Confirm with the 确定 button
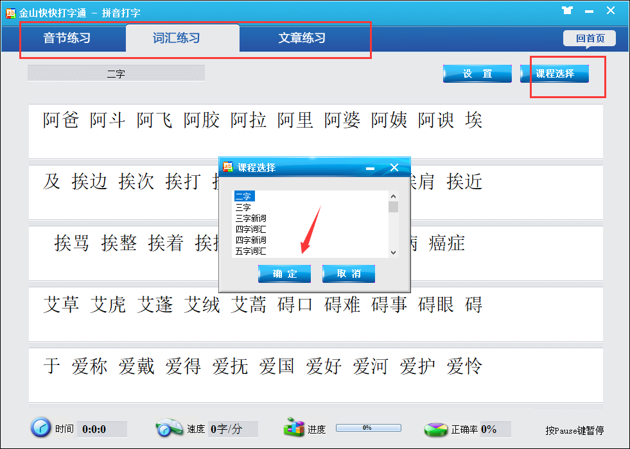This screenshot has width=630, height=449. click(284, 274)
